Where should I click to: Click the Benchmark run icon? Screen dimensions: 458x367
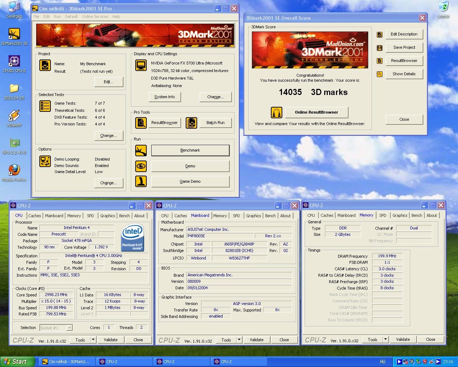click(141, 151)
